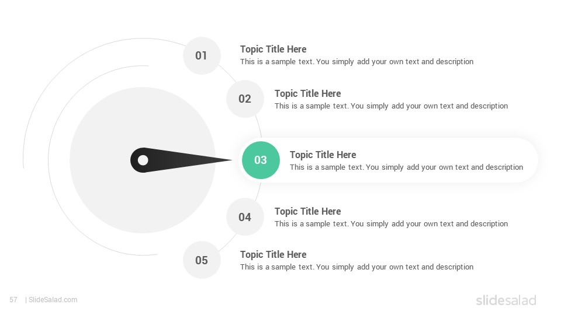Click the black dial pointer needle
This screenshot has width=561, height=315.
tap(181, 160)
